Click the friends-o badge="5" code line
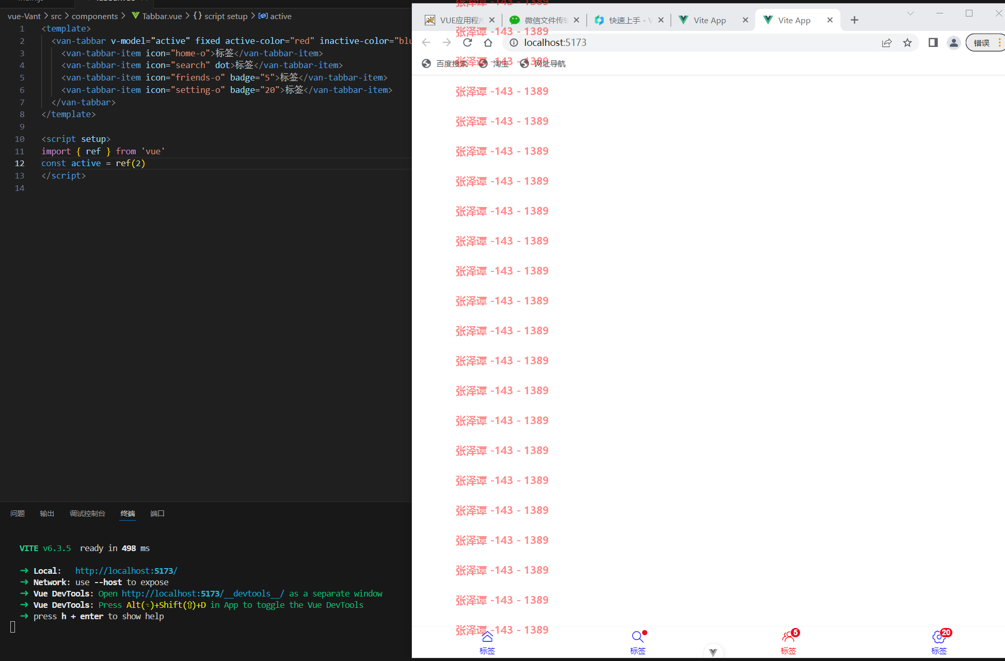This screenshot has height=661, width=1005. pyautogui.click(x=224, y=77)
